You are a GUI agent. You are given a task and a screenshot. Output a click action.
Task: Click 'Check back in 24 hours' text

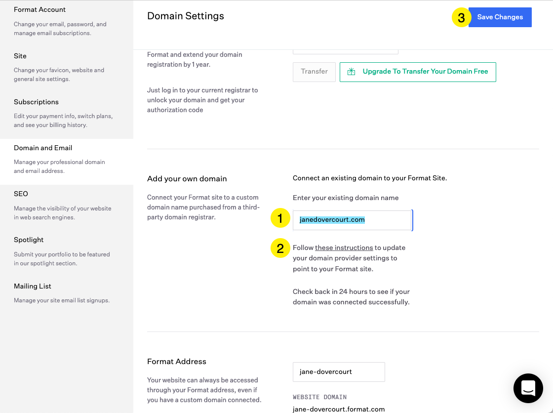pos(351,297)
